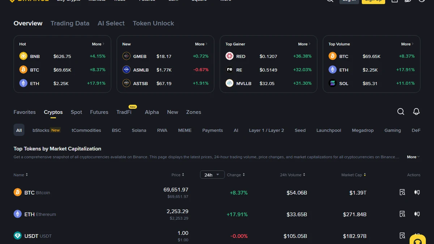Filter by the MEME category

click(185, 130)
